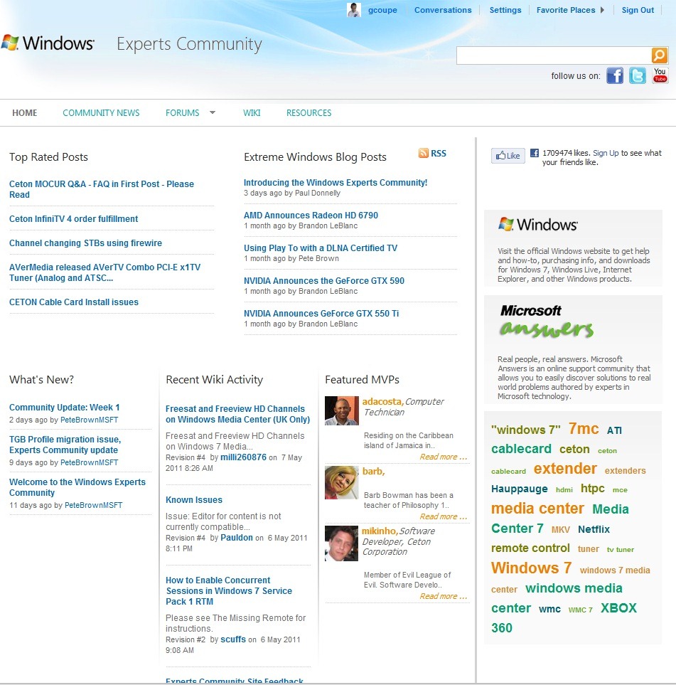676x685 pixels.
Task: Open the Twitter follow icon
Action: [x=638, y=75]
